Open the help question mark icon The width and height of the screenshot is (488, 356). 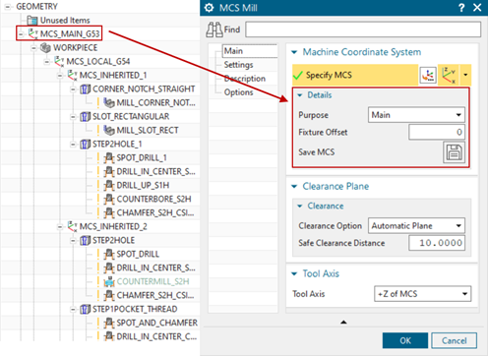point(461,8)
